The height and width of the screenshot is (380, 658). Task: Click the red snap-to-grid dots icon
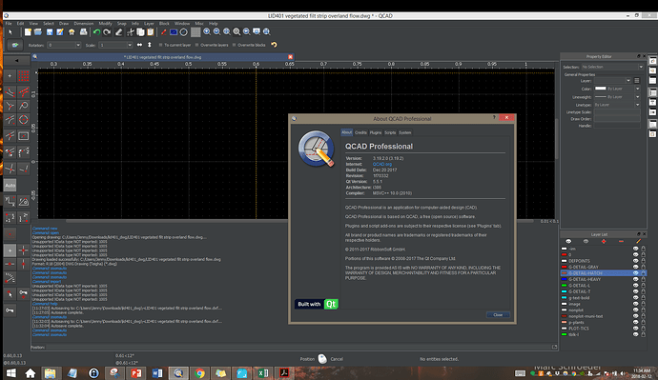(x=24, y=76)
